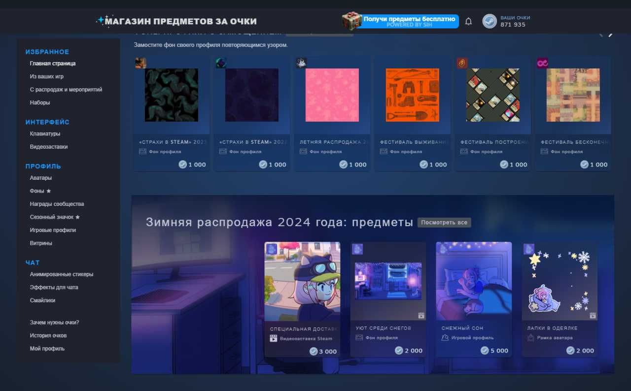Open Магазин предметов за очки title

181,21
